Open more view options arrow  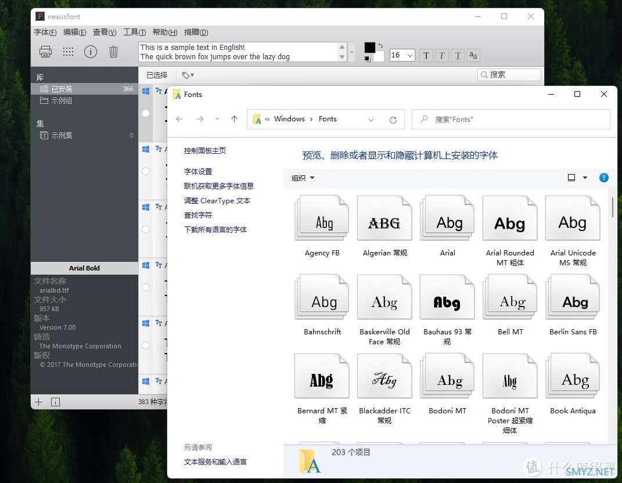click(585, 178)
